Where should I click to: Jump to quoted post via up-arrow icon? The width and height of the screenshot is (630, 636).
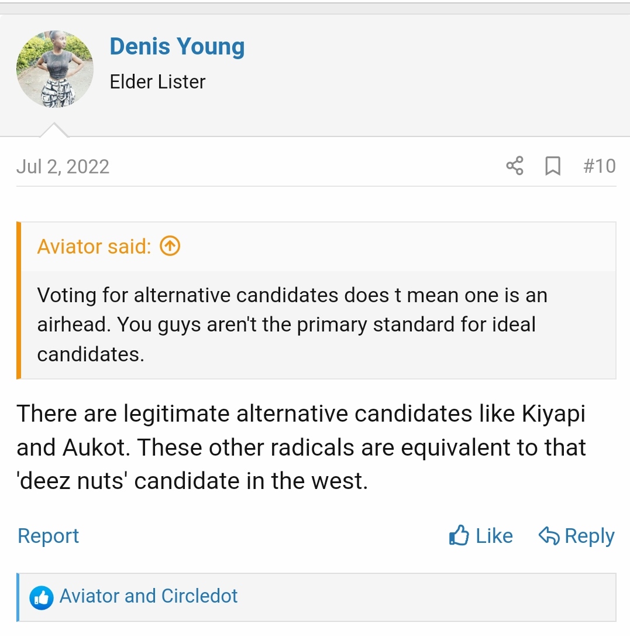point(170,247)
